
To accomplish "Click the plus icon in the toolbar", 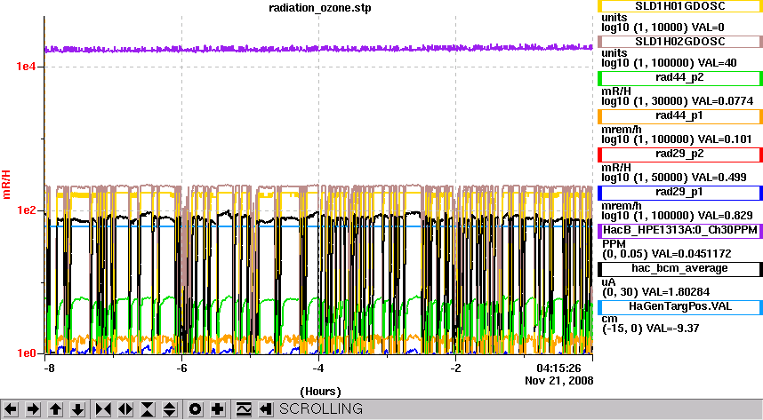I will (218, 409).
